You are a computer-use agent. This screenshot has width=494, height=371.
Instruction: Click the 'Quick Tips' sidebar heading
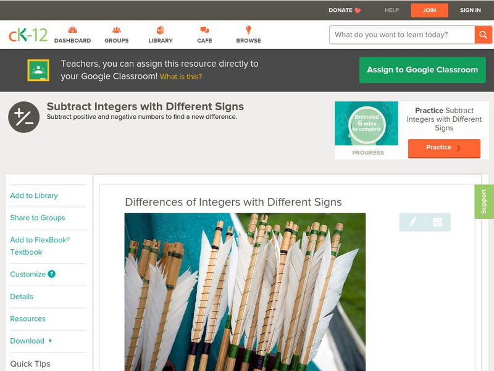pyautogui.click(x=30, y=364)
